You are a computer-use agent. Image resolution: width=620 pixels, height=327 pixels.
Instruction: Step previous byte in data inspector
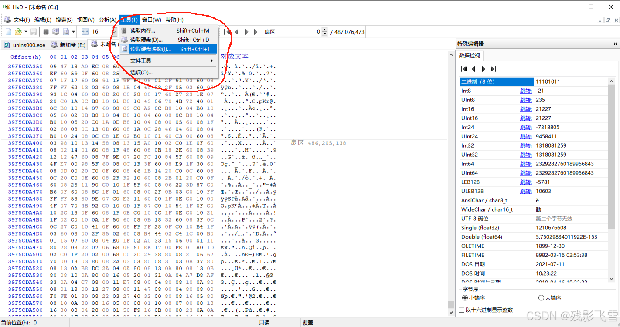coord(474,69)
